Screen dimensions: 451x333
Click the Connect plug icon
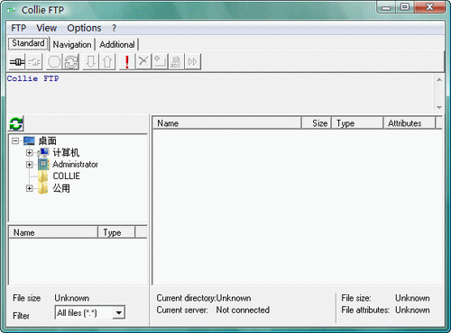[17, 62]
